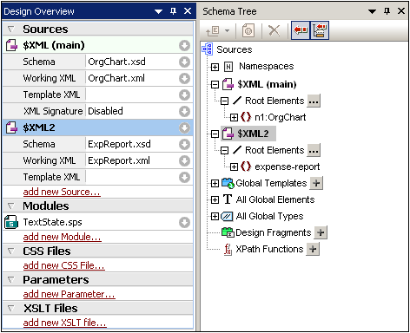Open the ellipsis button for $XML (main) Root Elements
The image size is (410, 333).
(314, 101)
